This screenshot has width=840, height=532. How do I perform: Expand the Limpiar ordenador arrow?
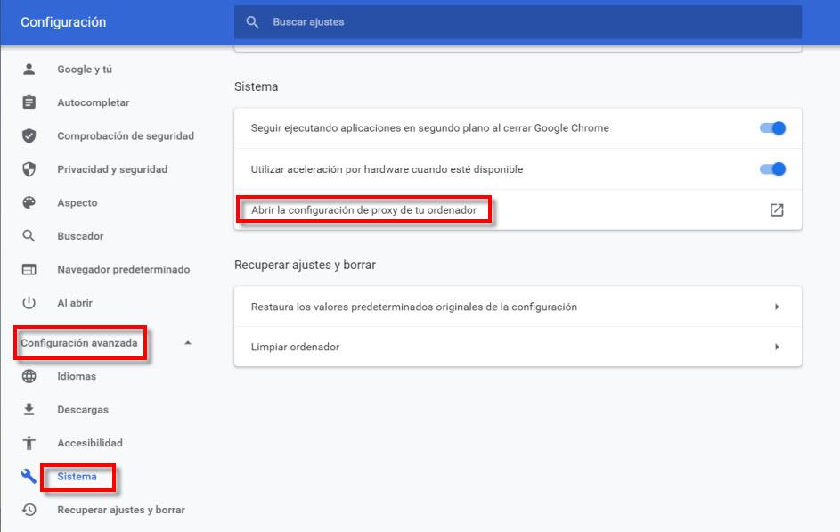777,347
